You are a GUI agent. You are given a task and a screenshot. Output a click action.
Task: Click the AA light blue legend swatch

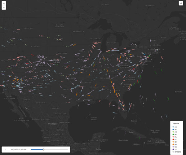(x=173, y=127)
